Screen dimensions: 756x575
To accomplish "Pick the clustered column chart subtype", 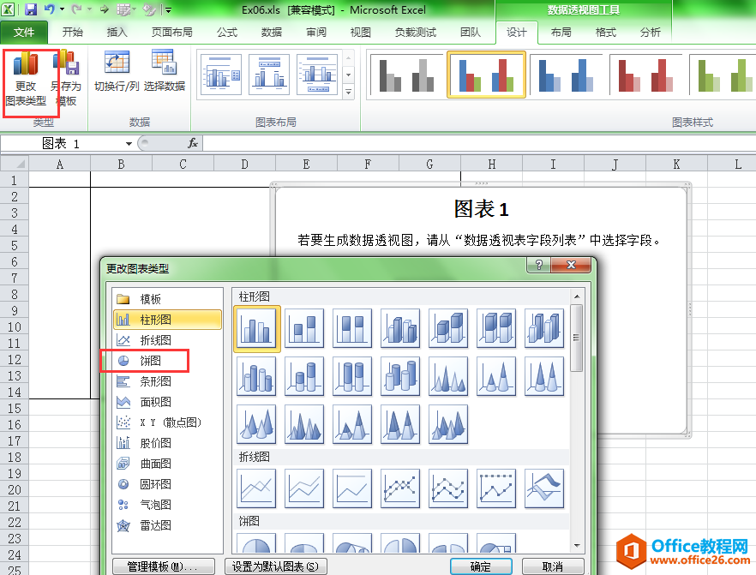I will tap(256, 328).
